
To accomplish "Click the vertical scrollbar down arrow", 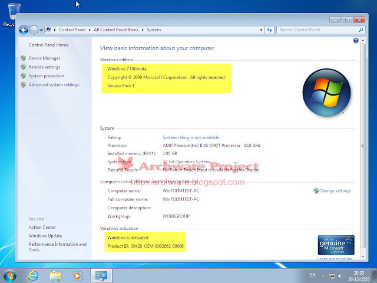I will (363, 257).
